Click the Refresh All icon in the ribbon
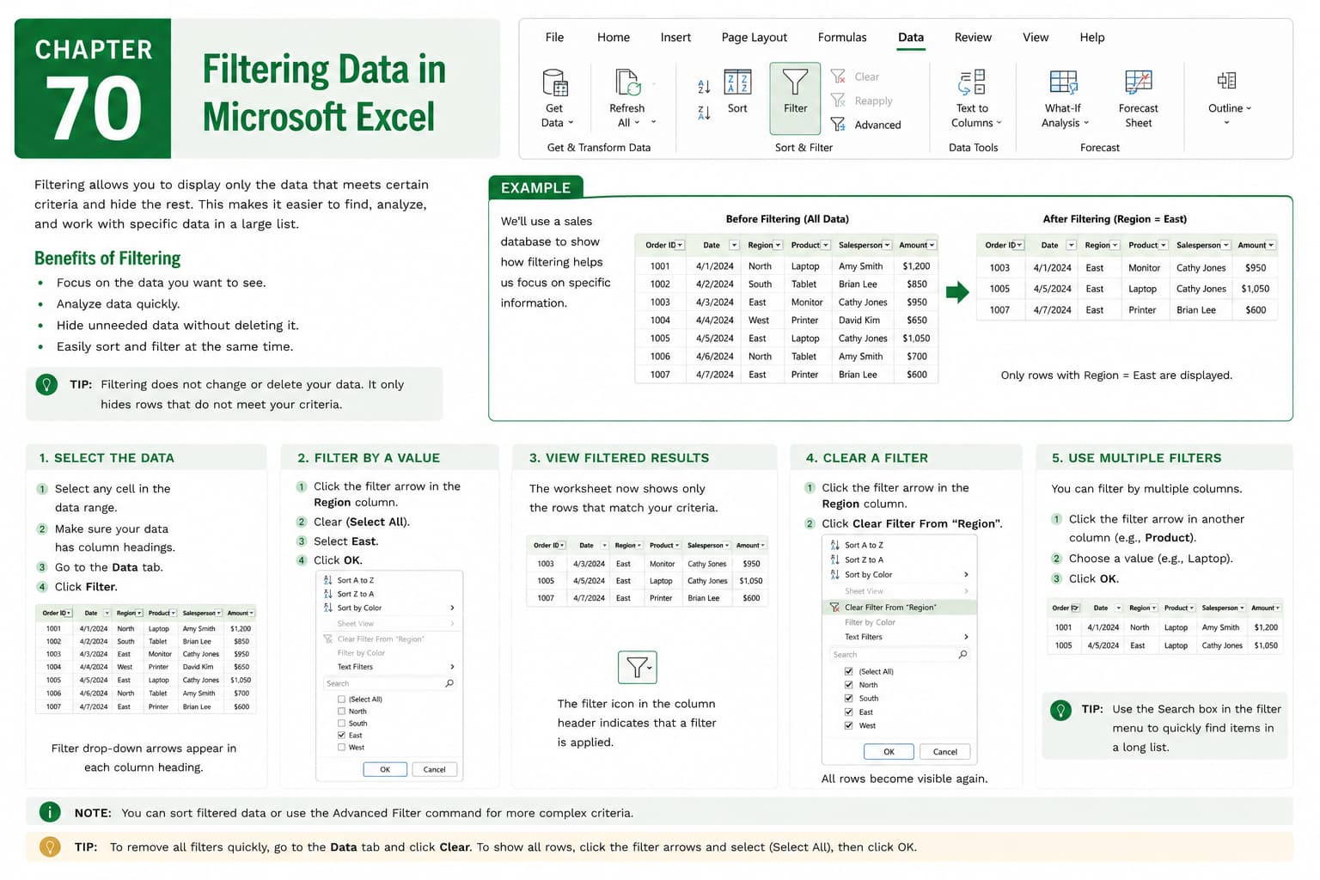This screenshot has height=880, width=1320. [628, 82]
